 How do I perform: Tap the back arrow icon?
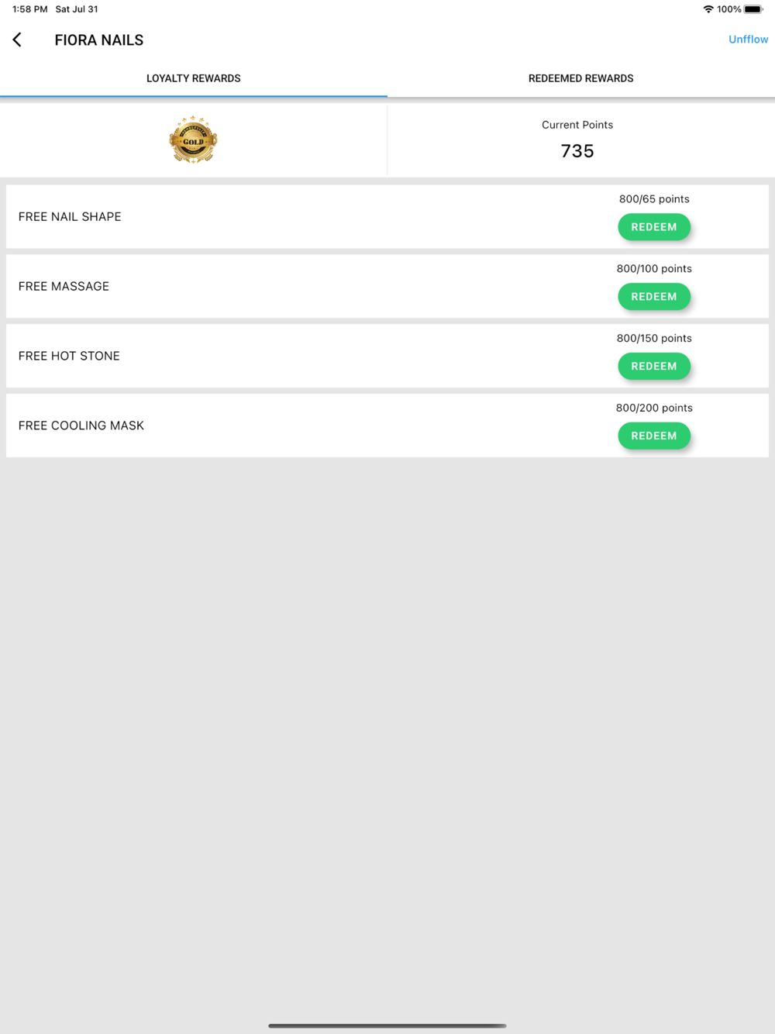click(x=17, y=40)
